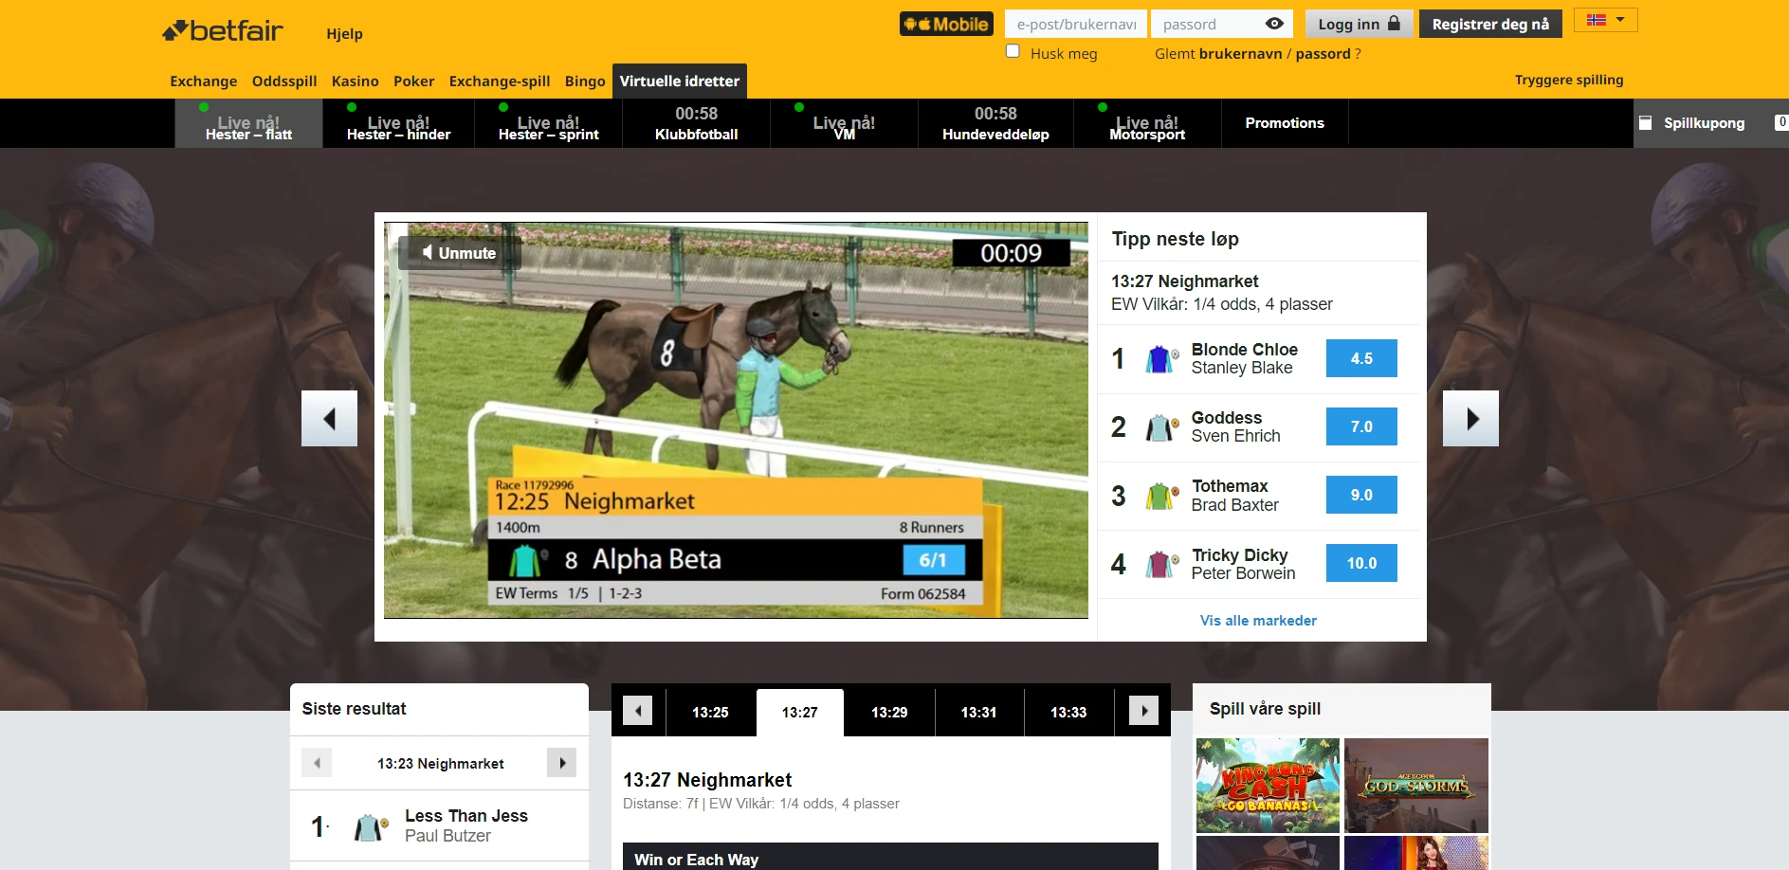Screen dimensions: 1789x870
Task: Click forgotten passord link
Action: pos(1323,54)
